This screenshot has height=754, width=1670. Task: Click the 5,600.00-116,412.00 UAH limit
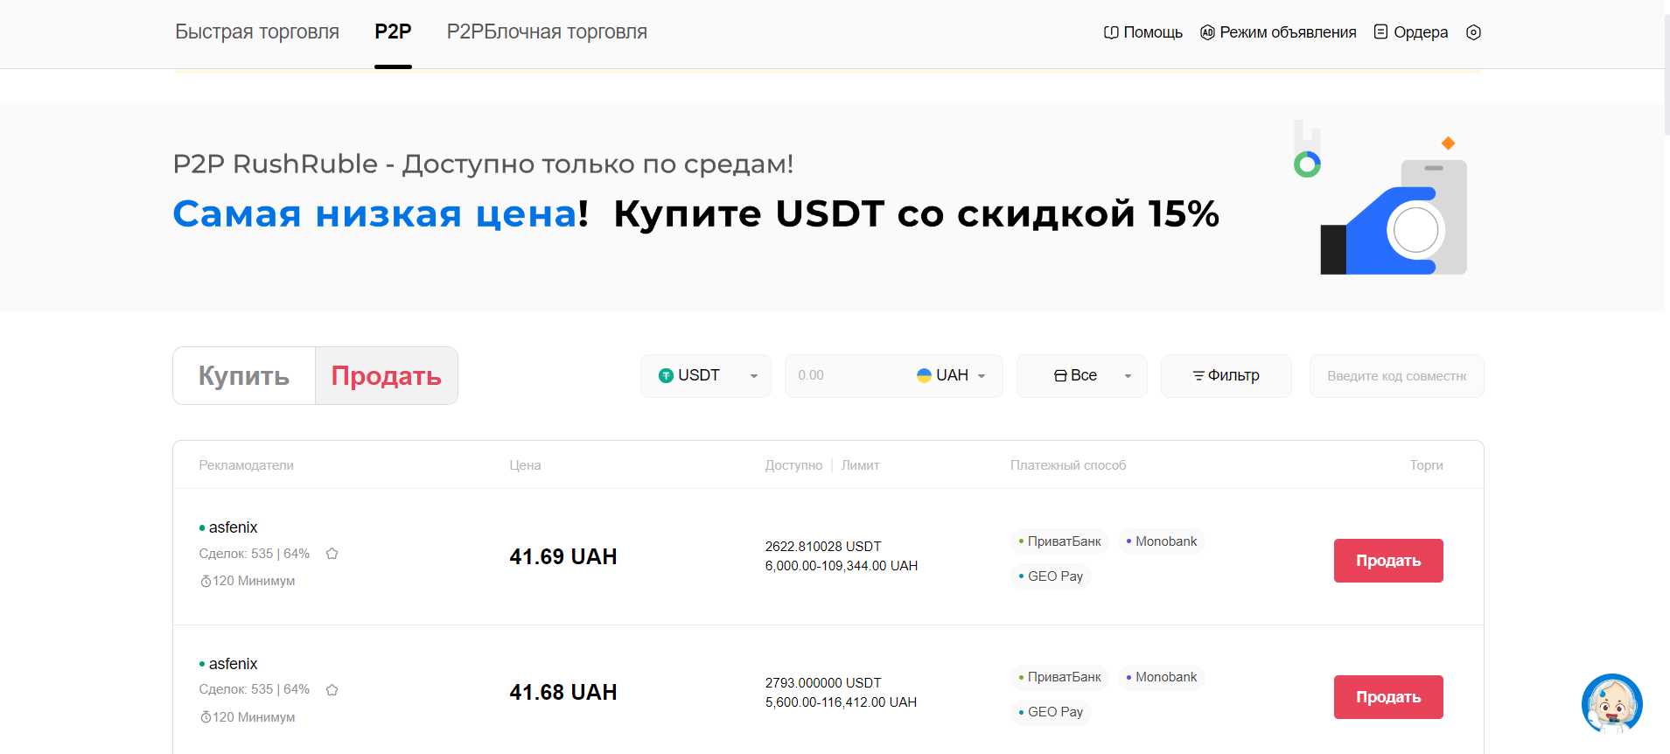coord(841,702)
